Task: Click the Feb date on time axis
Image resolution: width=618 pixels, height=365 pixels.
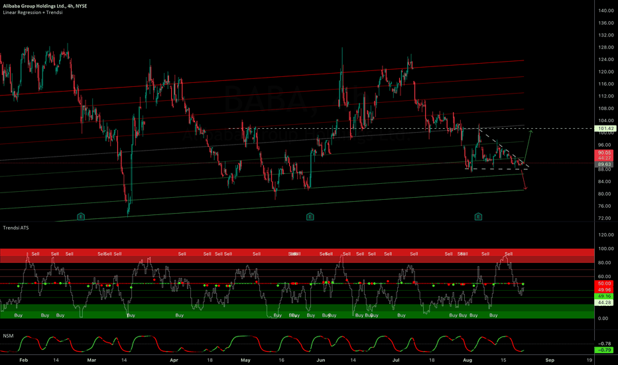Action: click(24, 360)
